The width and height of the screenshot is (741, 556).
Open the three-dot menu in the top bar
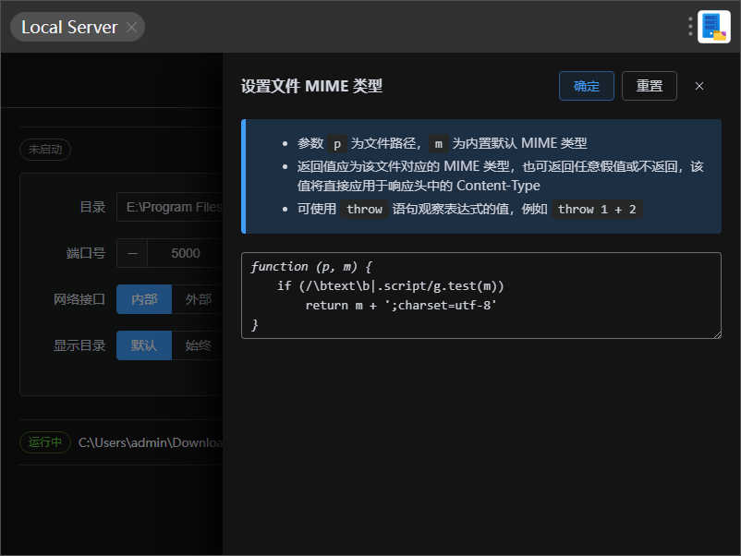point(690,27)
